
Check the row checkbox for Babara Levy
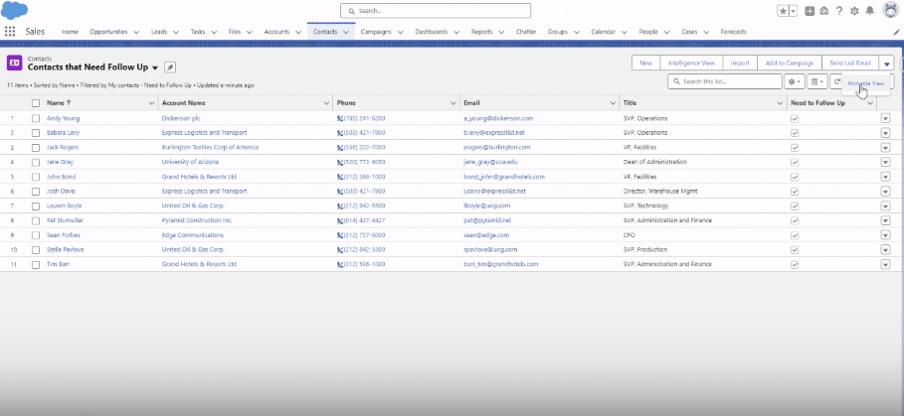(36, 133)
